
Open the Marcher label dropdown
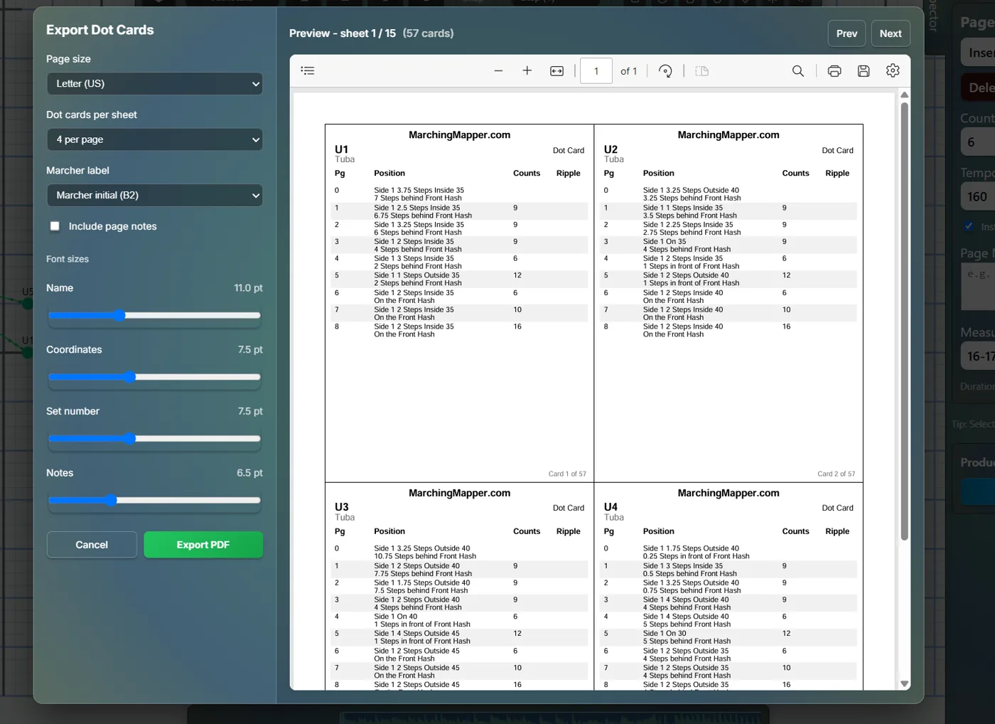coord(154,195)
